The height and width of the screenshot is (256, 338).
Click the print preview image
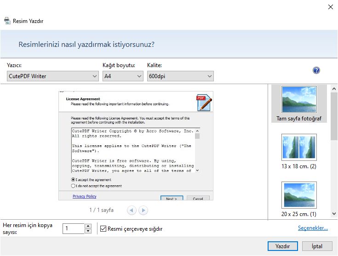(136, 146)
